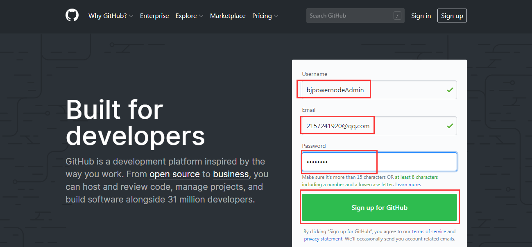Click the Sign in link
The image size is (532, 247).
pyautogui.click(x=421, y=16)
